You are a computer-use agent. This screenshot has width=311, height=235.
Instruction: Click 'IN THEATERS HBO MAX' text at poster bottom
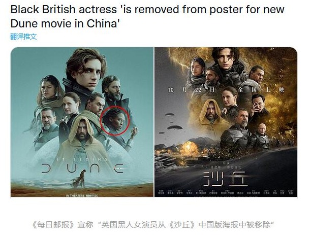82,195
